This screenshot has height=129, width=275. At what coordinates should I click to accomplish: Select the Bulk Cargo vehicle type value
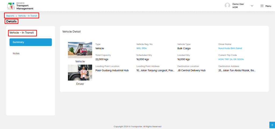click(x=184, y=48)
